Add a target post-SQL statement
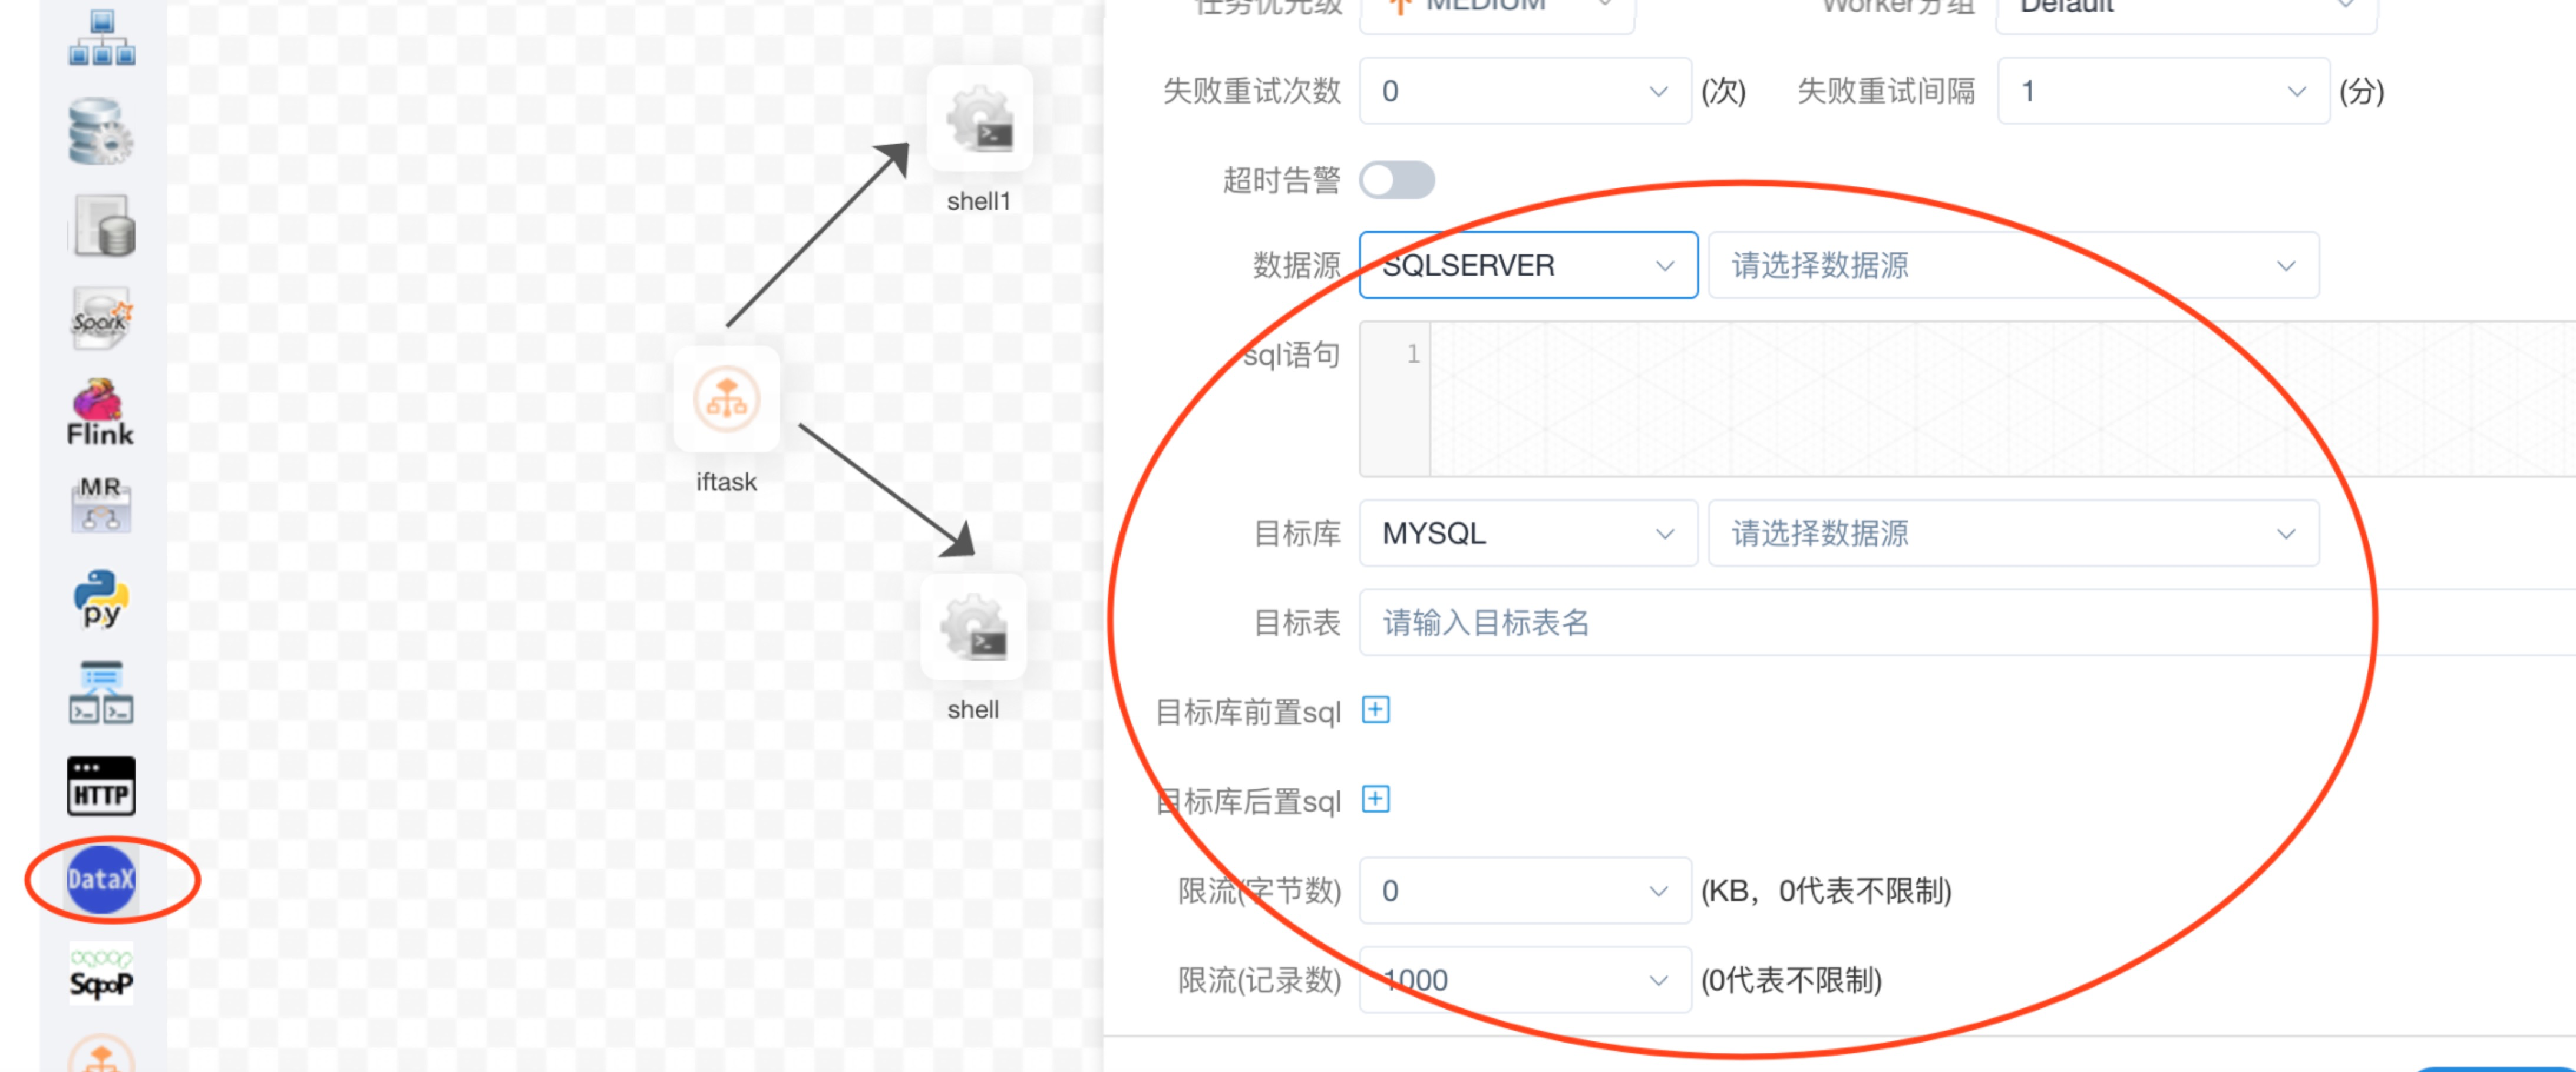Screen dimensions: 2576x1072 tap(1375, 800)
